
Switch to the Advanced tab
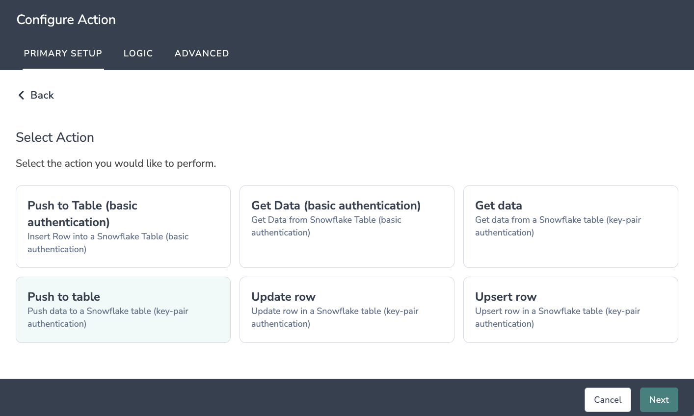tap(202, 53)
